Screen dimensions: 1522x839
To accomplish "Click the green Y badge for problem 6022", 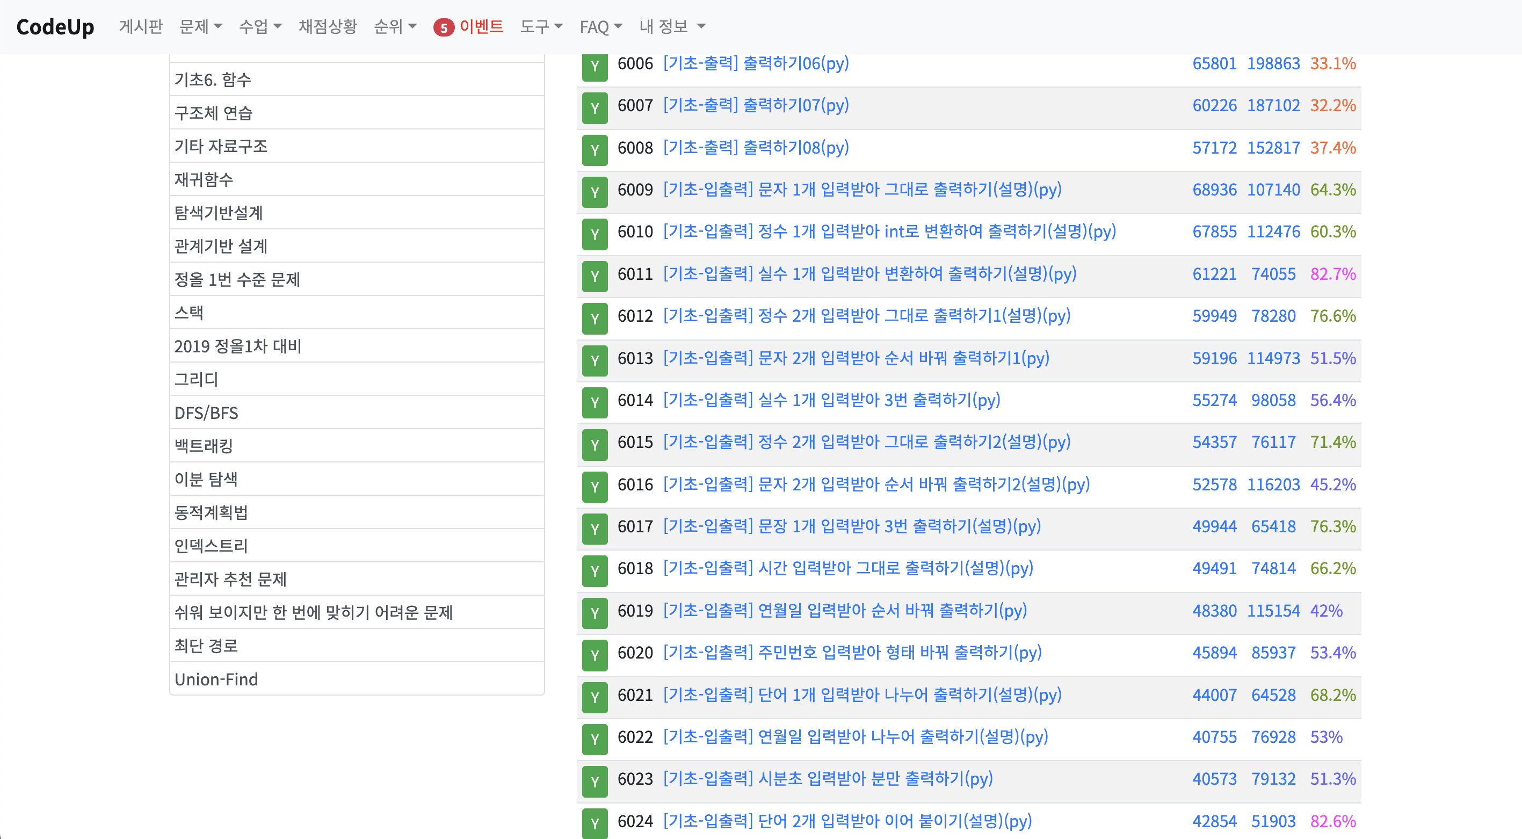I will (x=595, y=740).
